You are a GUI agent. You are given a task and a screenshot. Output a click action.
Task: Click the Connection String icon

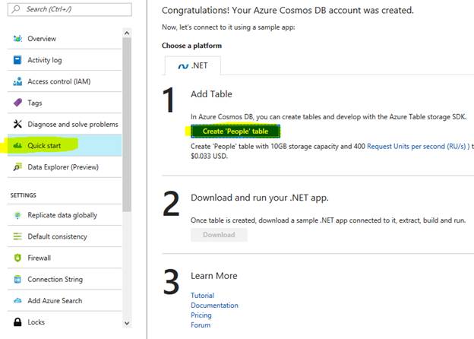pos(17,279)
